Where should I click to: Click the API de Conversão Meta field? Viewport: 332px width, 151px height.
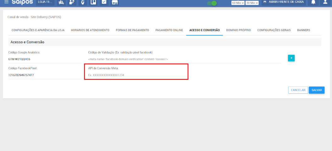136,75
